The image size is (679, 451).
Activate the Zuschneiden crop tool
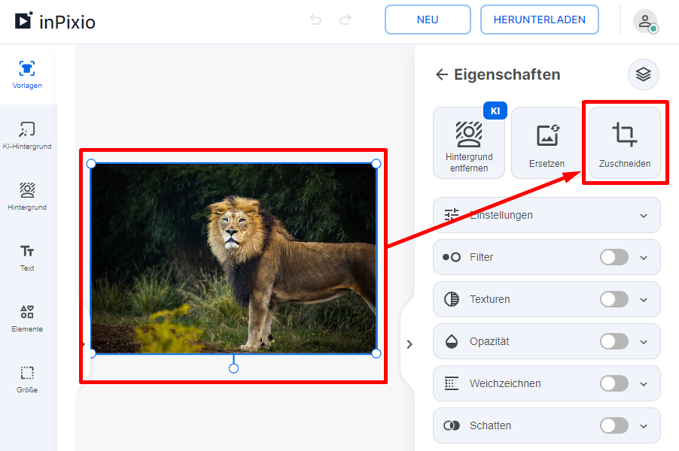624,141
